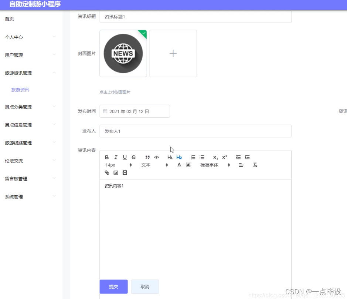Viewport: 347px width, 299px height.
Task: Toggle bold formatting in the editor toolbar
Action: click(107, 157)
